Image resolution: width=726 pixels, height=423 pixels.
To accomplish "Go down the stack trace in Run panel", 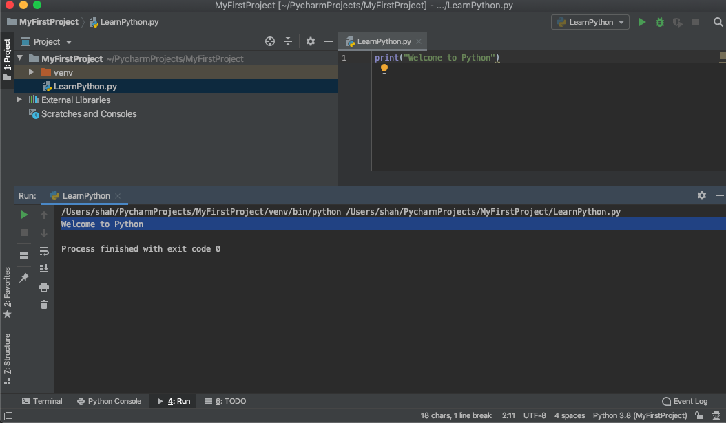I will point(44,233).
